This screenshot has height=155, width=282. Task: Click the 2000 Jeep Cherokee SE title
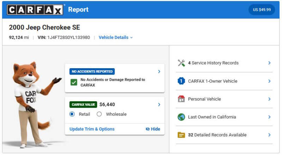click(44, 27)
